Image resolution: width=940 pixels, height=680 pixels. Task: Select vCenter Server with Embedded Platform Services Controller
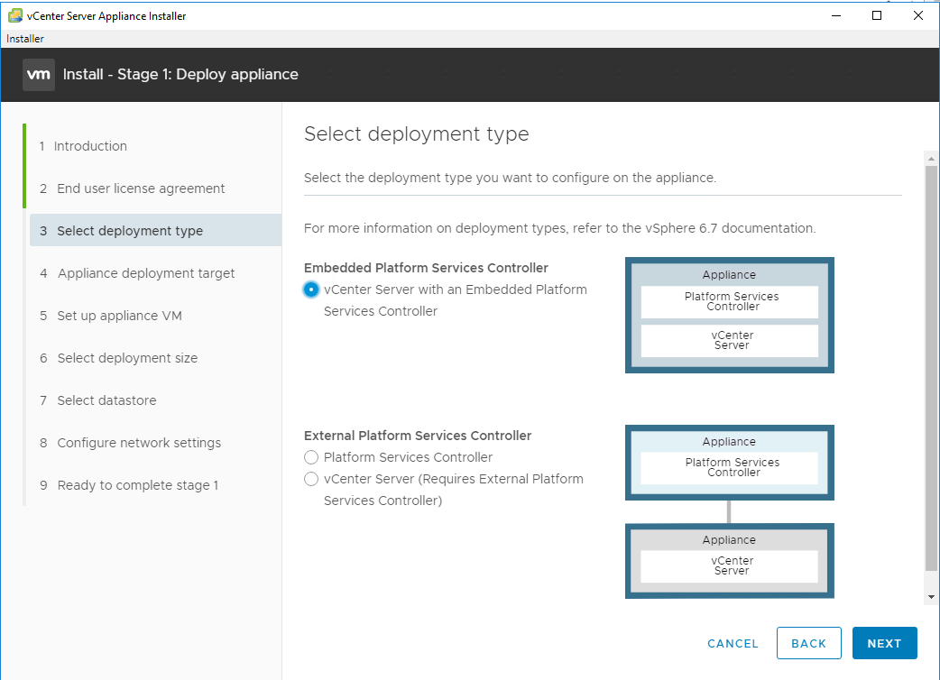click(x=311, y=289)
